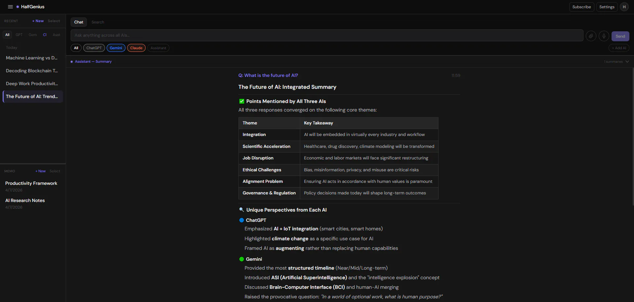Click the + Add AI button
634x302 pixels.
tap(619, 48)
